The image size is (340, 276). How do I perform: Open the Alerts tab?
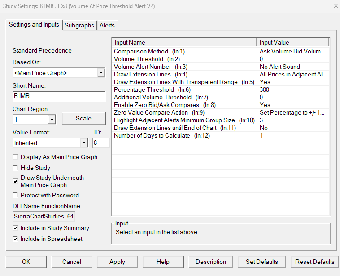tap(107, 25)
